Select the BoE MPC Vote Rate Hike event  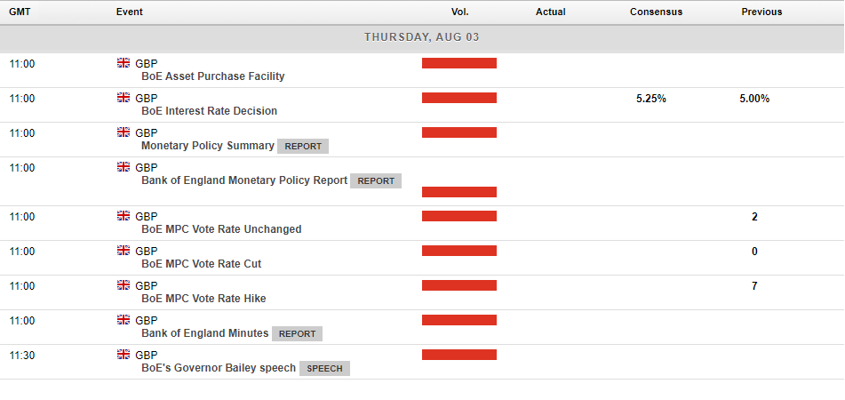pyautogui.click(x=203, y=299)
